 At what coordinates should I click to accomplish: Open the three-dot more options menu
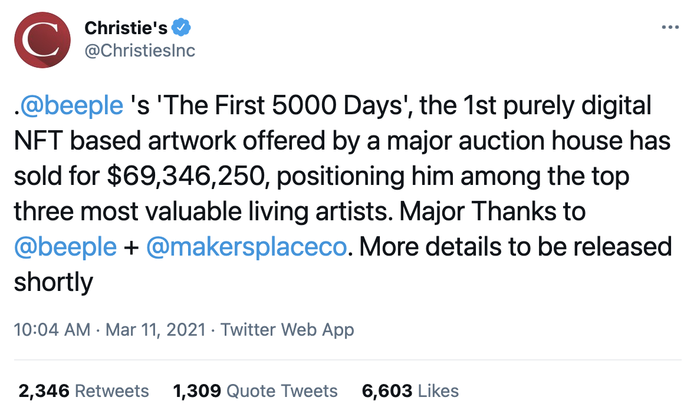coord(670,28)
